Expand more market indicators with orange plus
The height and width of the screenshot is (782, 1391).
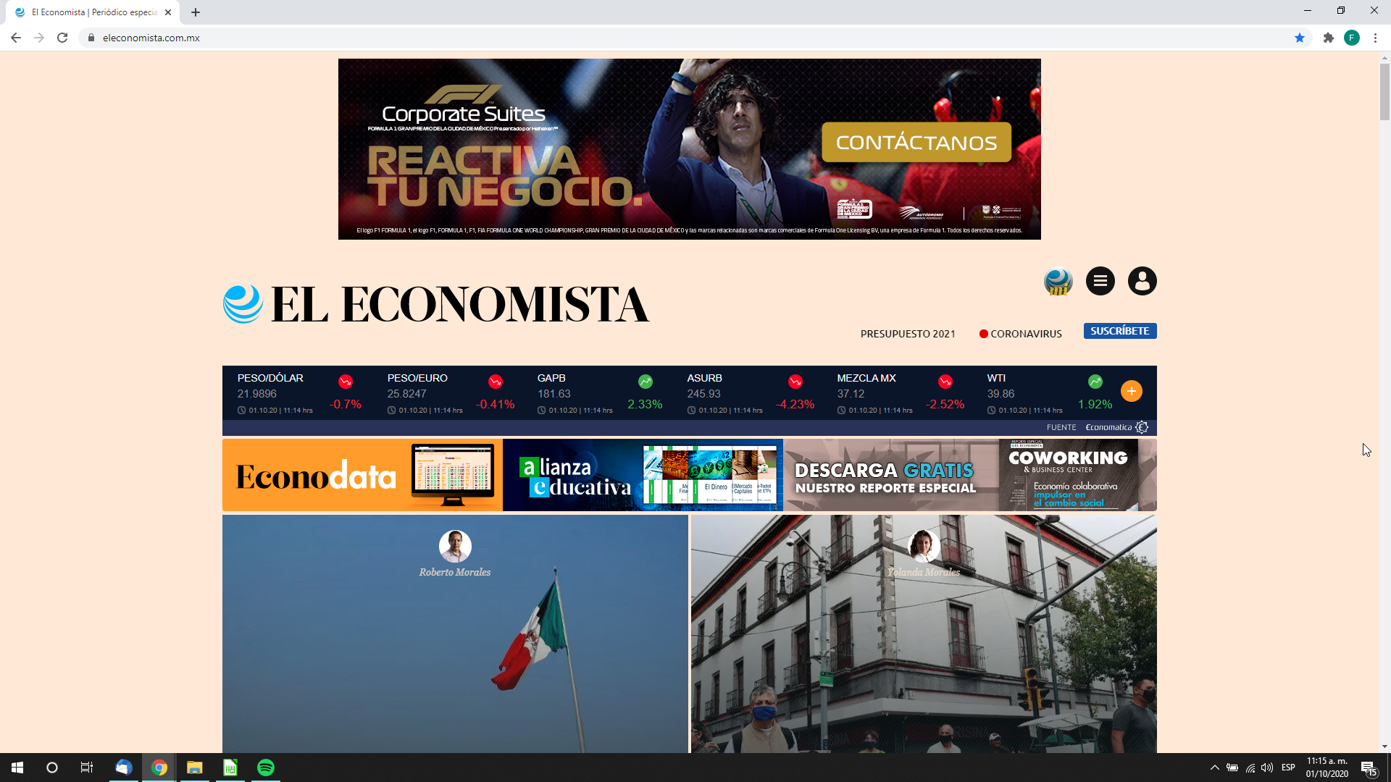click(1131, 391)
